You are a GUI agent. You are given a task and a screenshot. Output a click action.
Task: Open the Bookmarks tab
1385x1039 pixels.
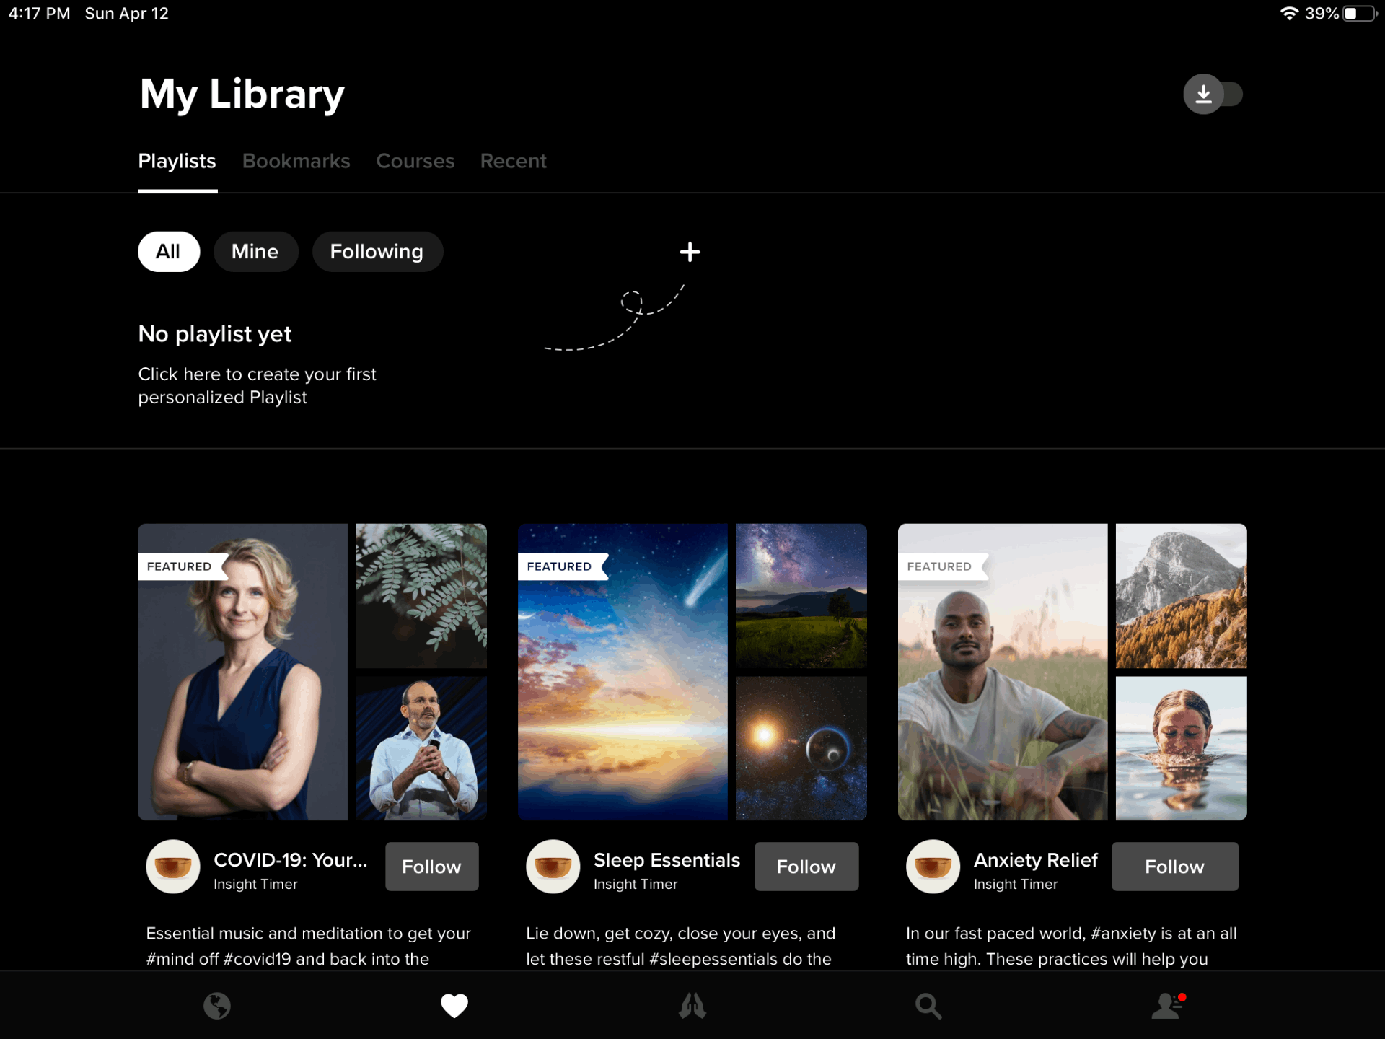pos(294,160)
